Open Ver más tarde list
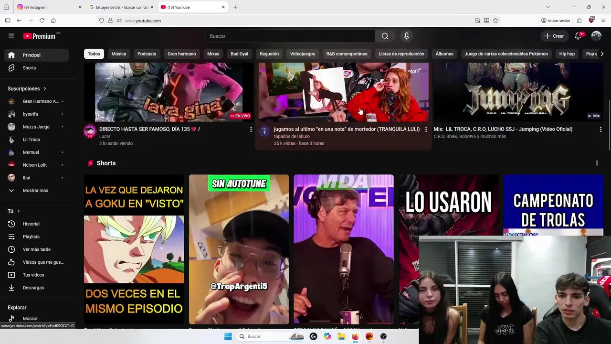This screenshot has width=611, height=344. (36, 249)
